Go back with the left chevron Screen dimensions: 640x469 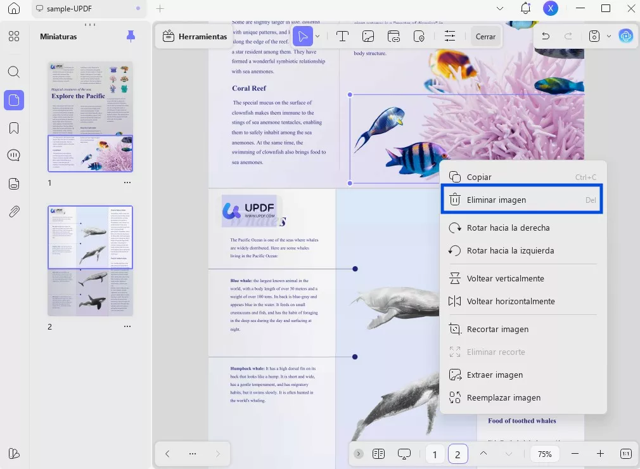(x=167, y=454)
